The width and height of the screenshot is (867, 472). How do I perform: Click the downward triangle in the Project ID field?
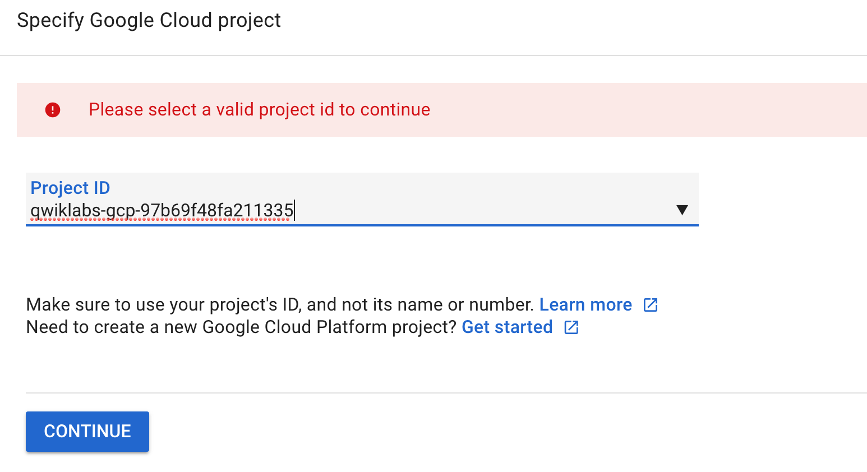[682, 210]
